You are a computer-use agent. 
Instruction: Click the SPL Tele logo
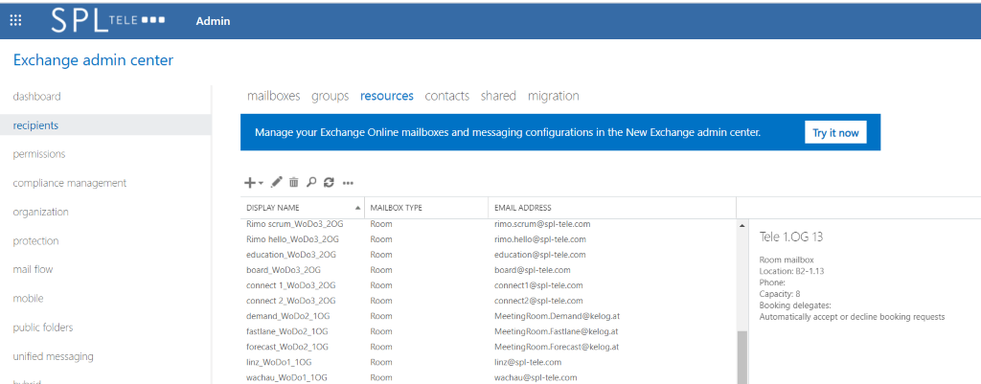(108, 20)
